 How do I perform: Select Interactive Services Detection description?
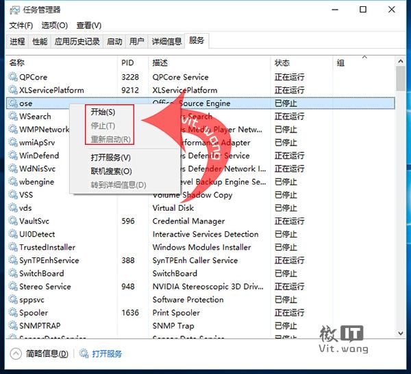pos(206,234)
